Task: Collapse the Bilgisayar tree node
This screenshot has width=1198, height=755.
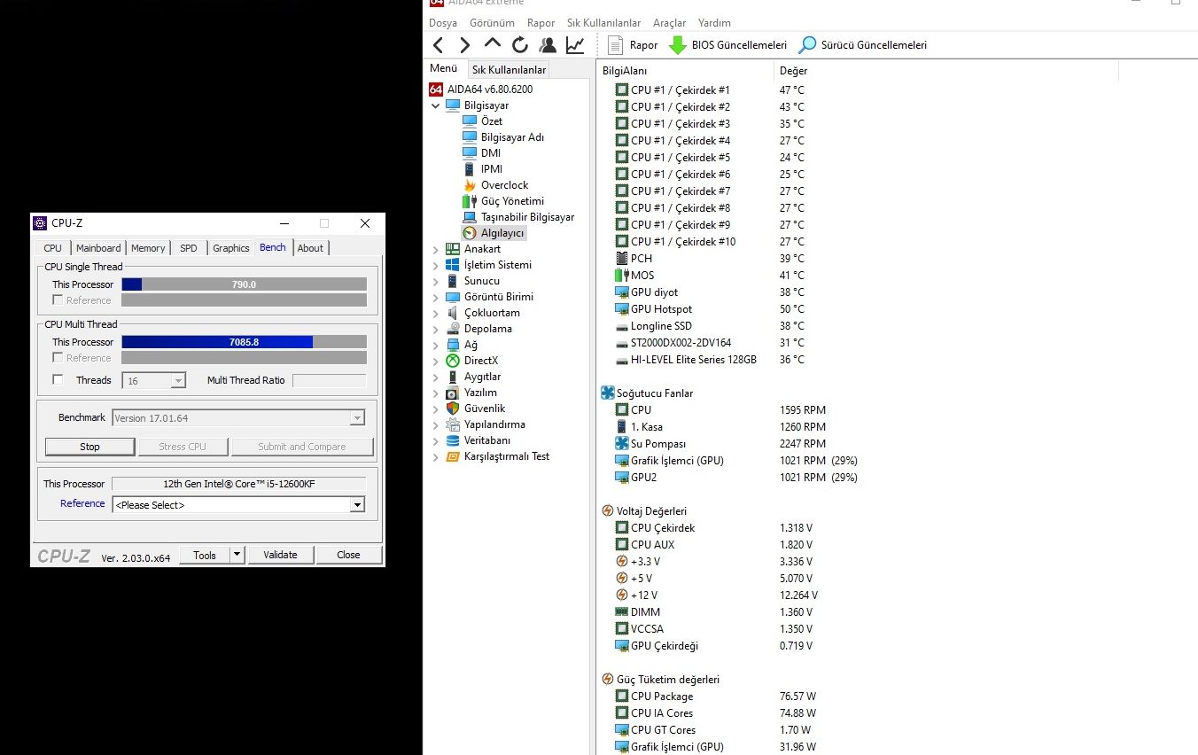Action: tap(436, 105)
